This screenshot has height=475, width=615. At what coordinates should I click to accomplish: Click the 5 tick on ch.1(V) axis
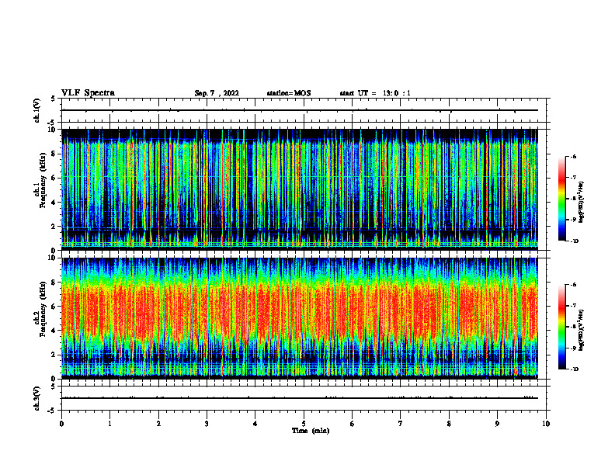pos(54,99)
